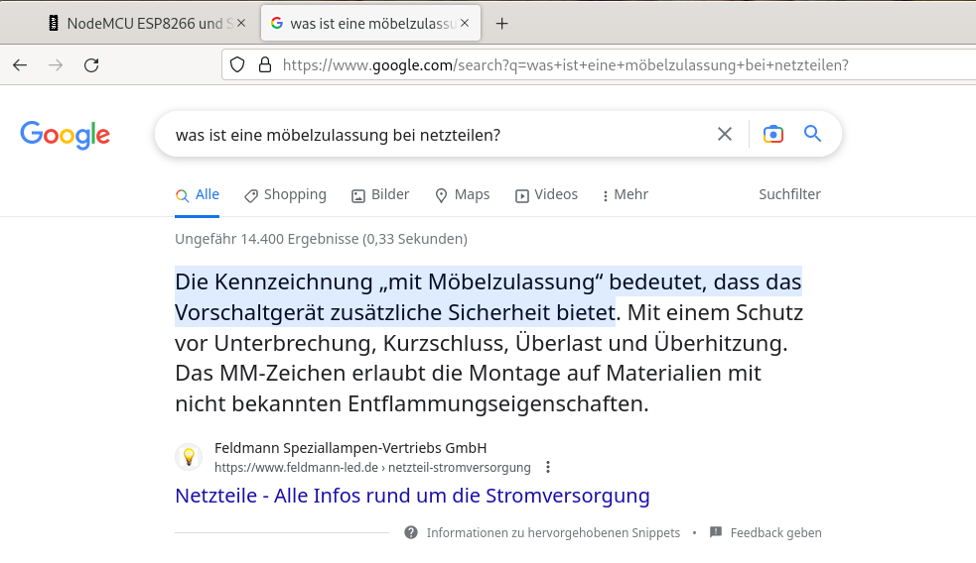Click the question mark icon before Informationen
The width and height of the screenshot is (976, 563).
coord(411,532)
